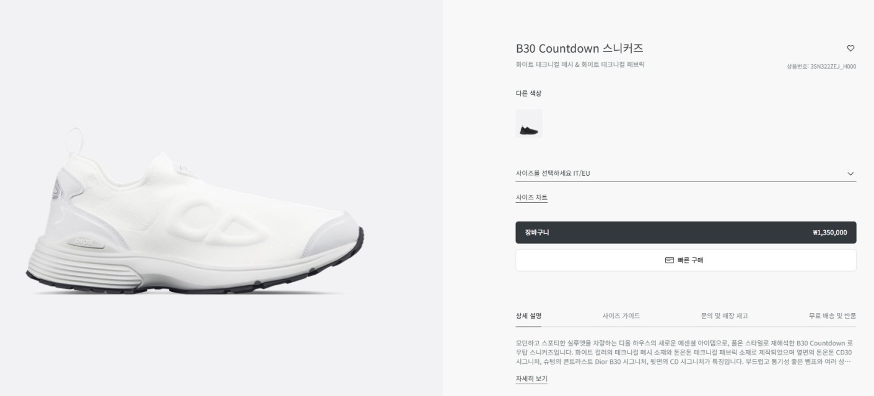Expand description with 자세히 보기 link
This screenshot has height=396, width=874.
(x=531, y=379)
